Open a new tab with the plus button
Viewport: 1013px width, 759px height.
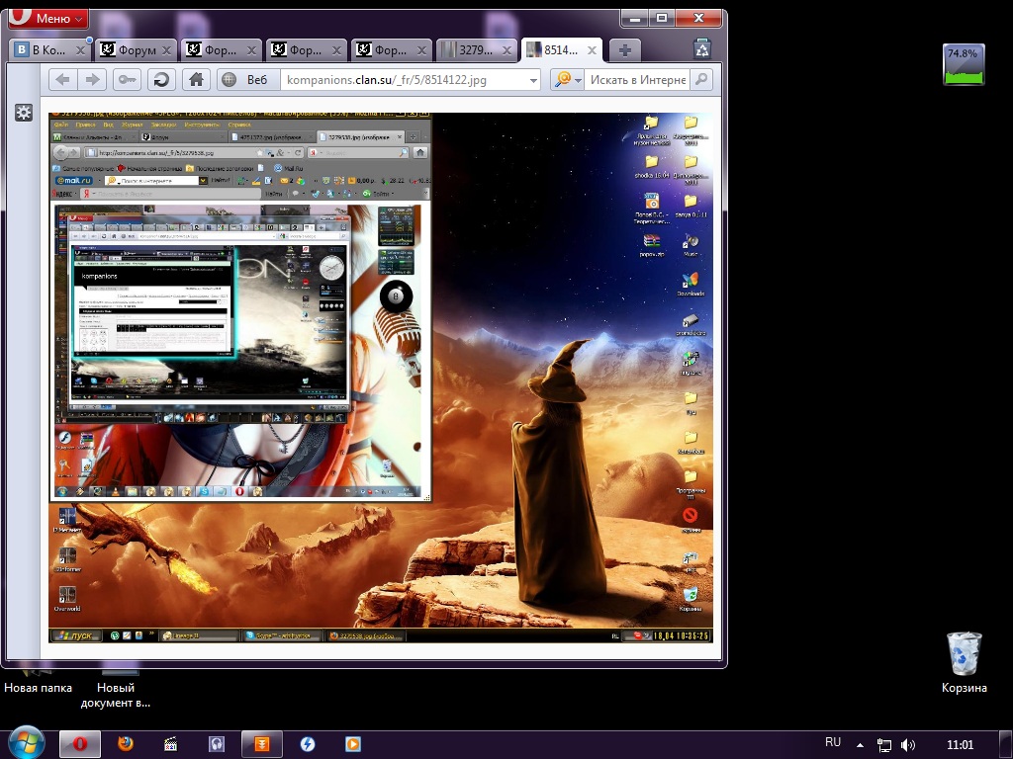click(625, 50)
